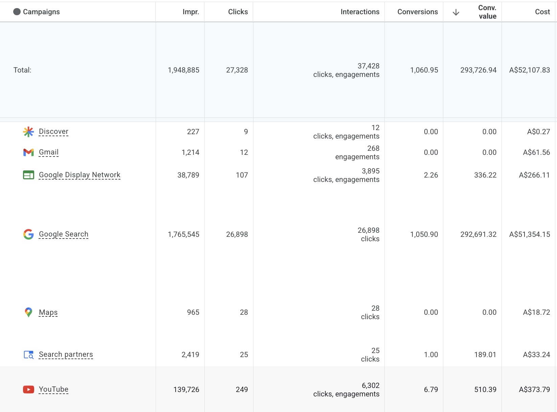This screenshot has width=557, height=412.
Task: Sort by Impr. column header
Action: (191, 12)
